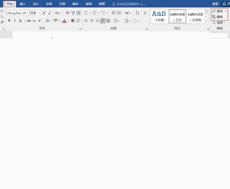Click the Sort icon in Paragraph group

[x=137, y=13]
